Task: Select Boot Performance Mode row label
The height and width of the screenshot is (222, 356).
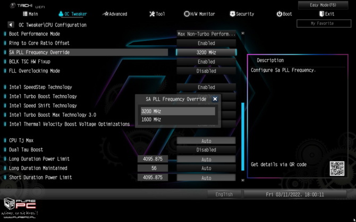Action: [x=35, y=34]
